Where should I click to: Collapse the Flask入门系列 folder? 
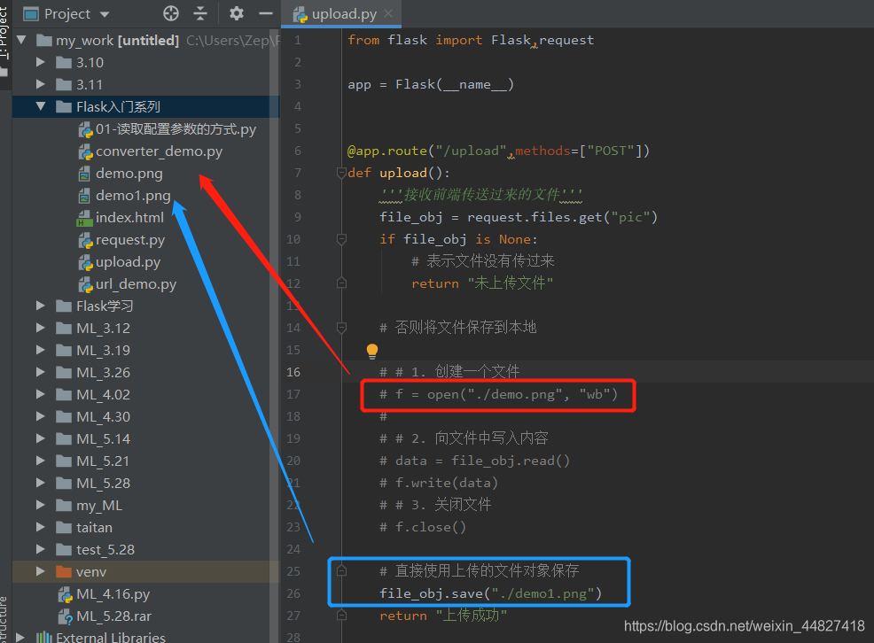(40, 106)
